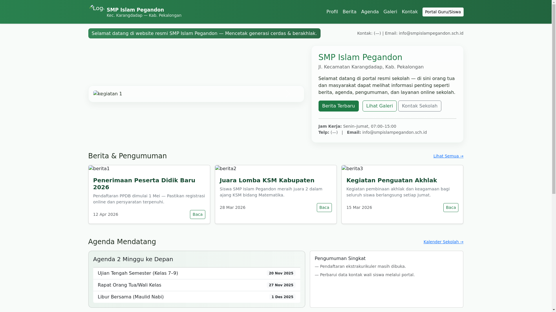Click the Pendaftaran ekstrakurikuler masih dibuka announcement
The height and width of the screenshot is (312, 556).
(360, 266)
